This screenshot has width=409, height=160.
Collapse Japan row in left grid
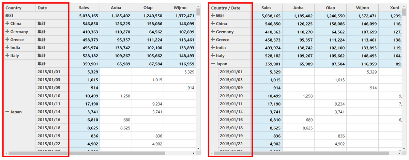point(7,112)
